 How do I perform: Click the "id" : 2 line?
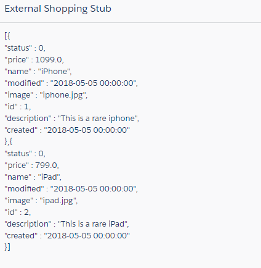tap(18, 212)
